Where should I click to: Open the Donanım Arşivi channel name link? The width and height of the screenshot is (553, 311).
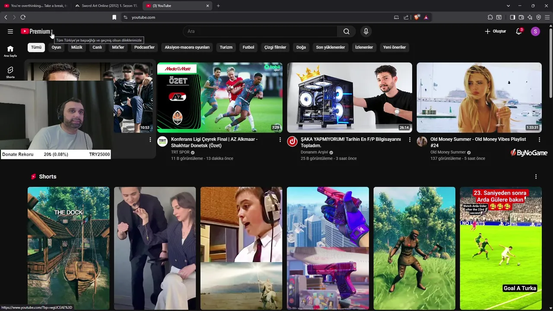[x=314, y=152]
